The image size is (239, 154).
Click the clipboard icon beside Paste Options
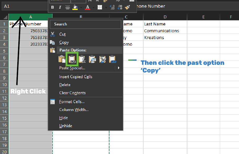[52, 50]
